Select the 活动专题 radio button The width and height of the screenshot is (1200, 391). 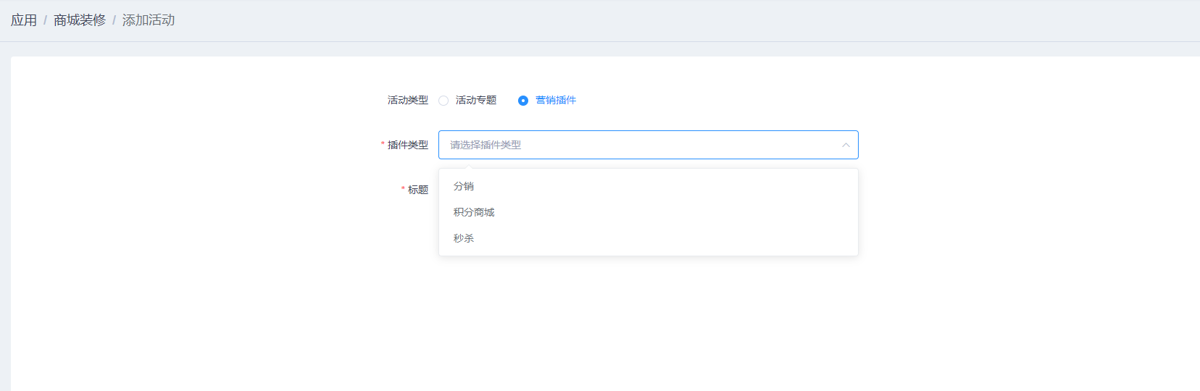tap(443, 101)
